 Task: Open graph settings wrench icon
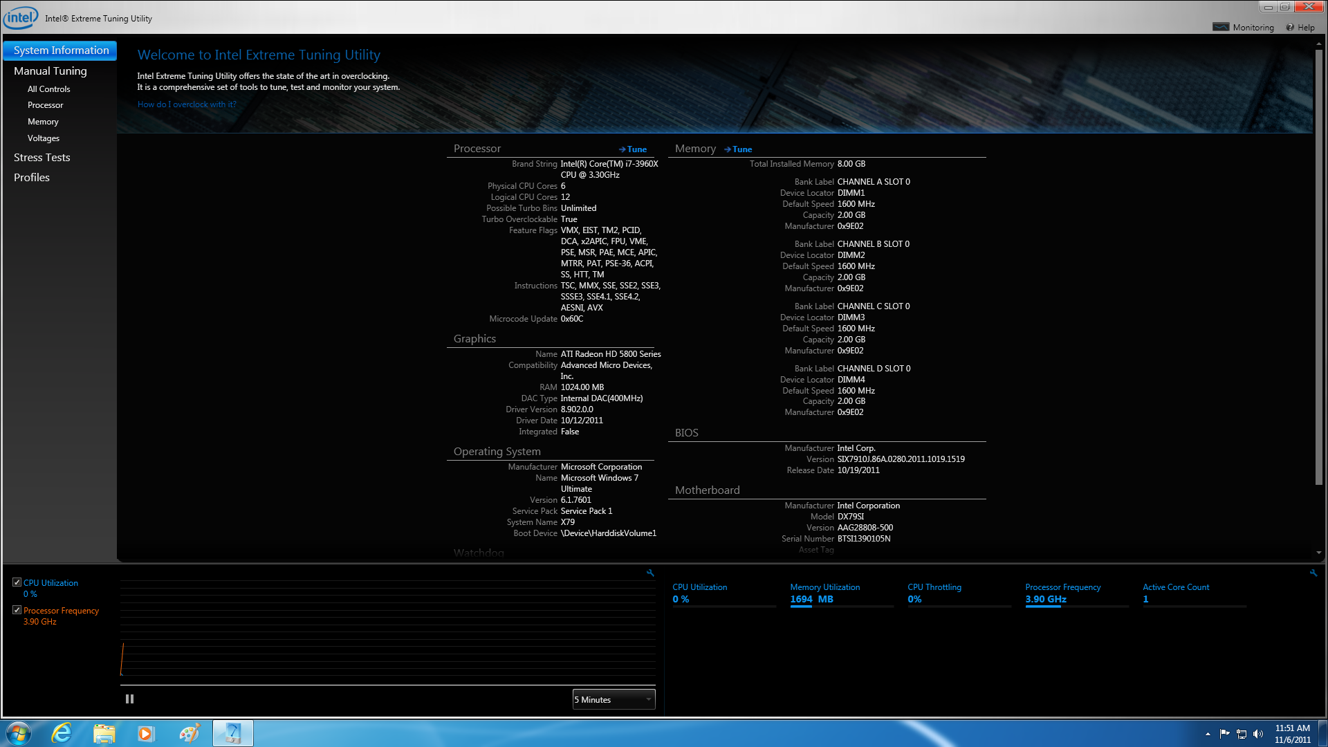click(650, 573)
